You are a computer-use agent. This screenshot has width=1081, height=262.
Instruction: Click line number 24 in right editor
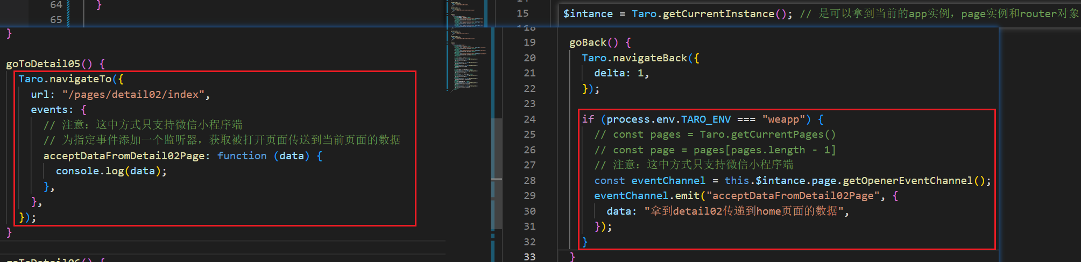tap(529, 119)
